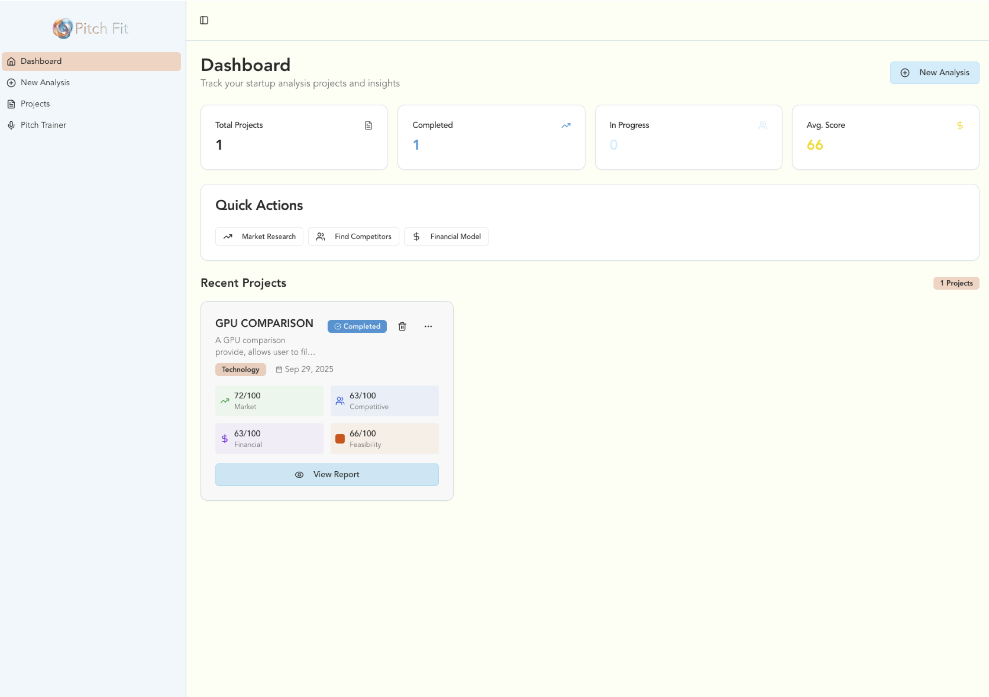Start the Market Research quick action
The image size is (989, 697).
click(x=259, y=236)
